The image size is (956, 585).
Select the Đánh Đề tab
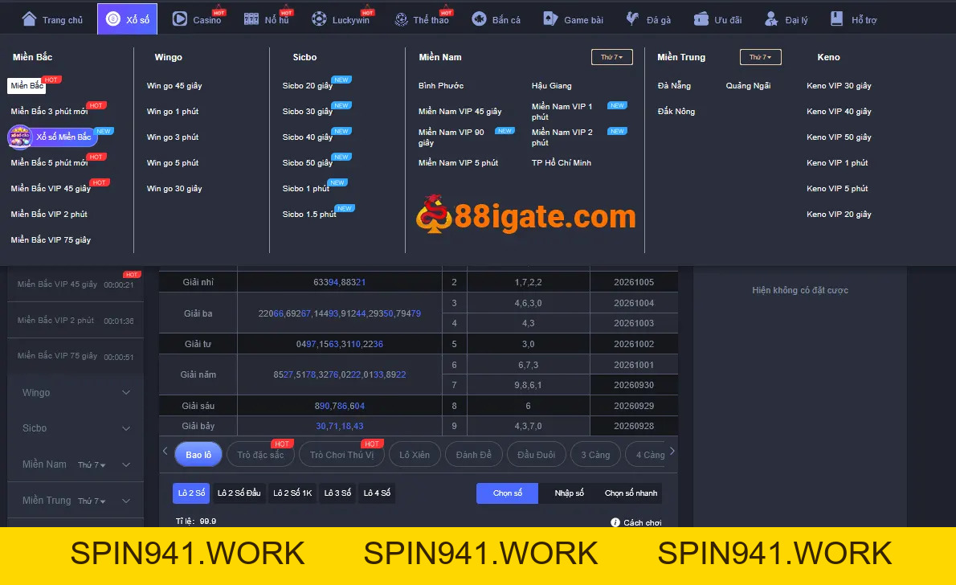(x=474, y=455)
